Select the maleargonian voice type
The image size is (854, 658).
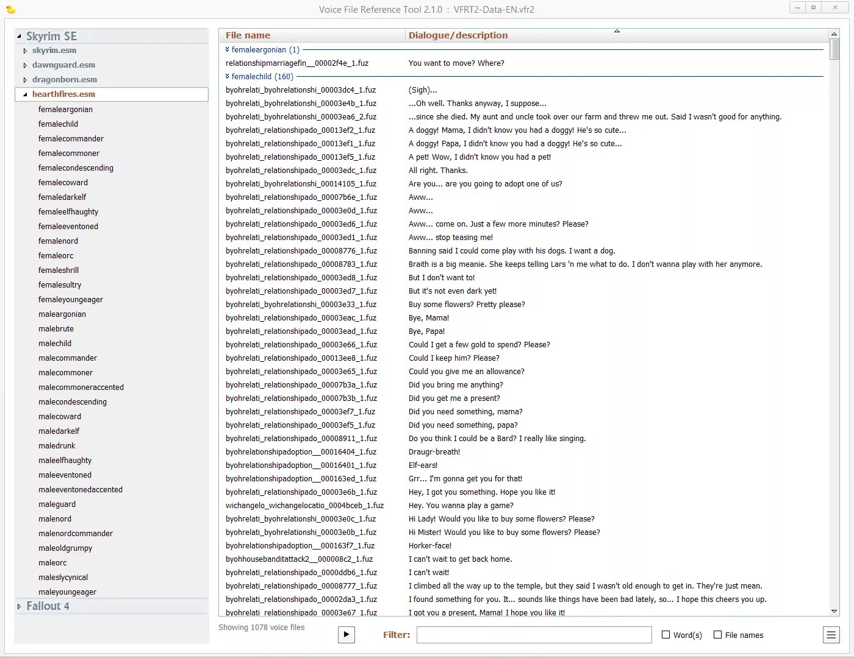click(62, 314)
